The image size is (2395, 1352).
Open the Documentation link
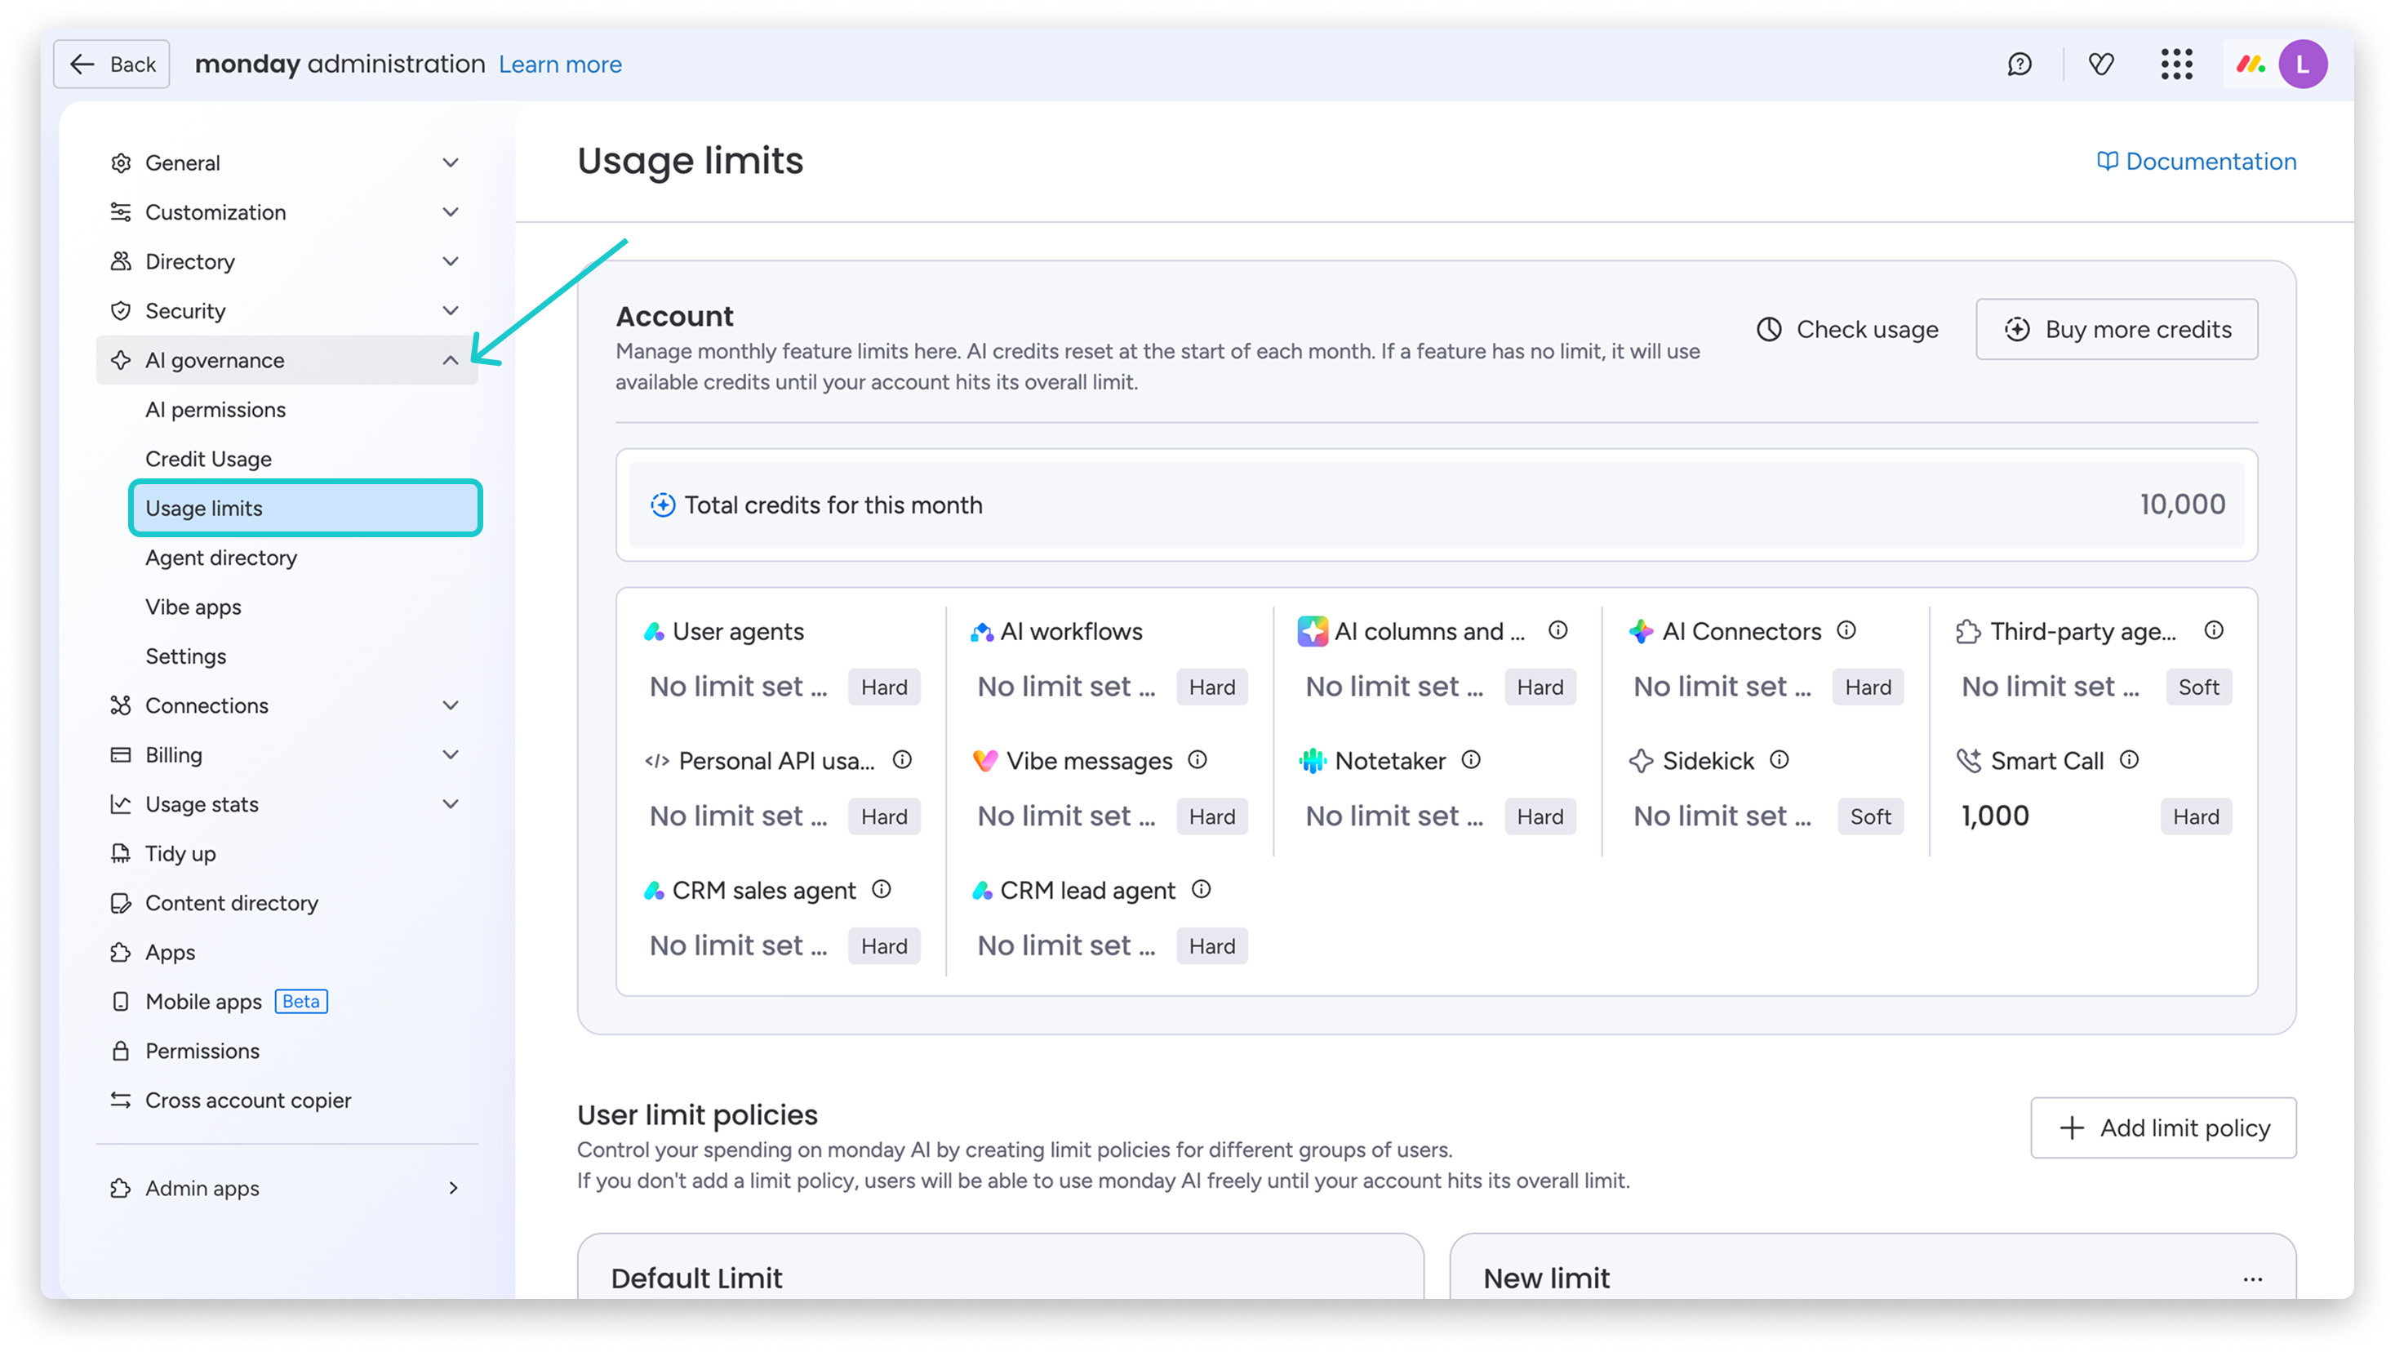tap(2196, 162)
